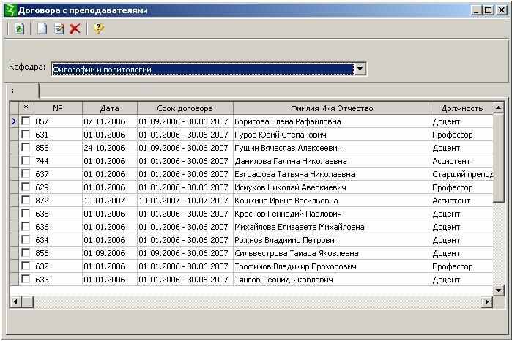Click the horizontal scrollbar right arrow
Screen dimensions: 512x341
coord(487,301)
